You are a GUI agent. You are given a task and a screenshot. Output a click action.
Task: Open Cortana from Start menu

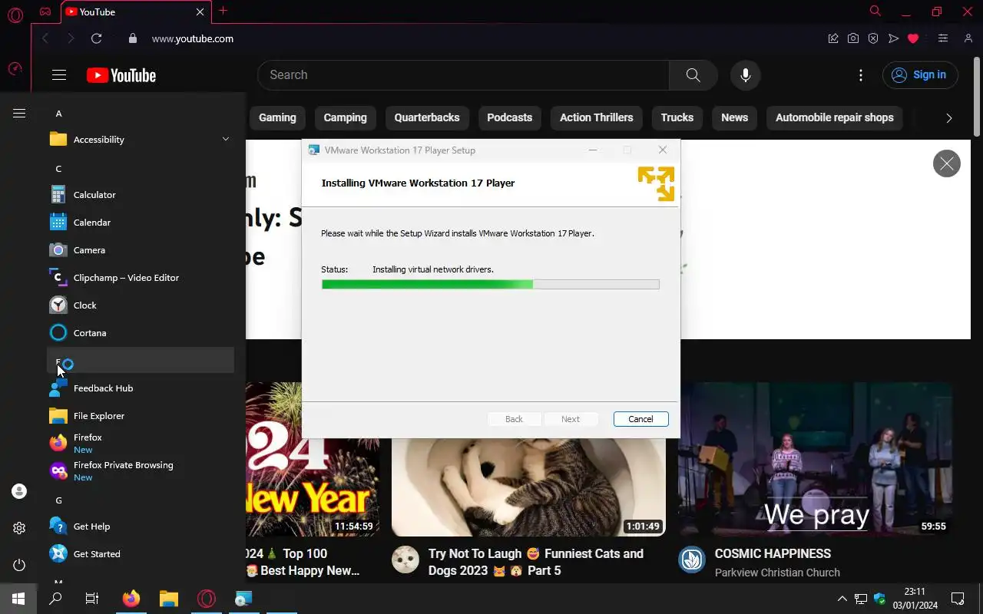pyautogui.click(x=141, y=333)
